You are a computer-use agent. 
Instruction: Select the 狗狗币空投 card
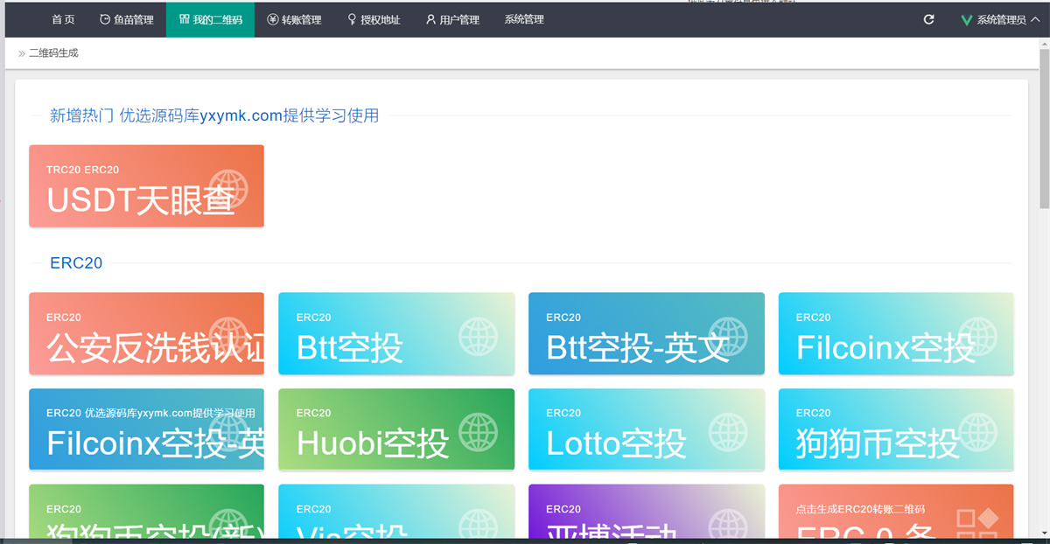click(x=896, y=429)
